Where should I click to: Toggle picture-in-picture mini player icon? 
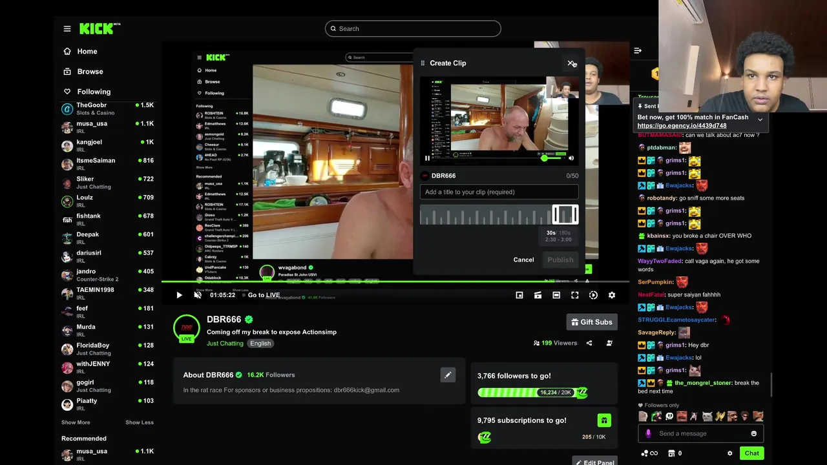click(519, 295)
